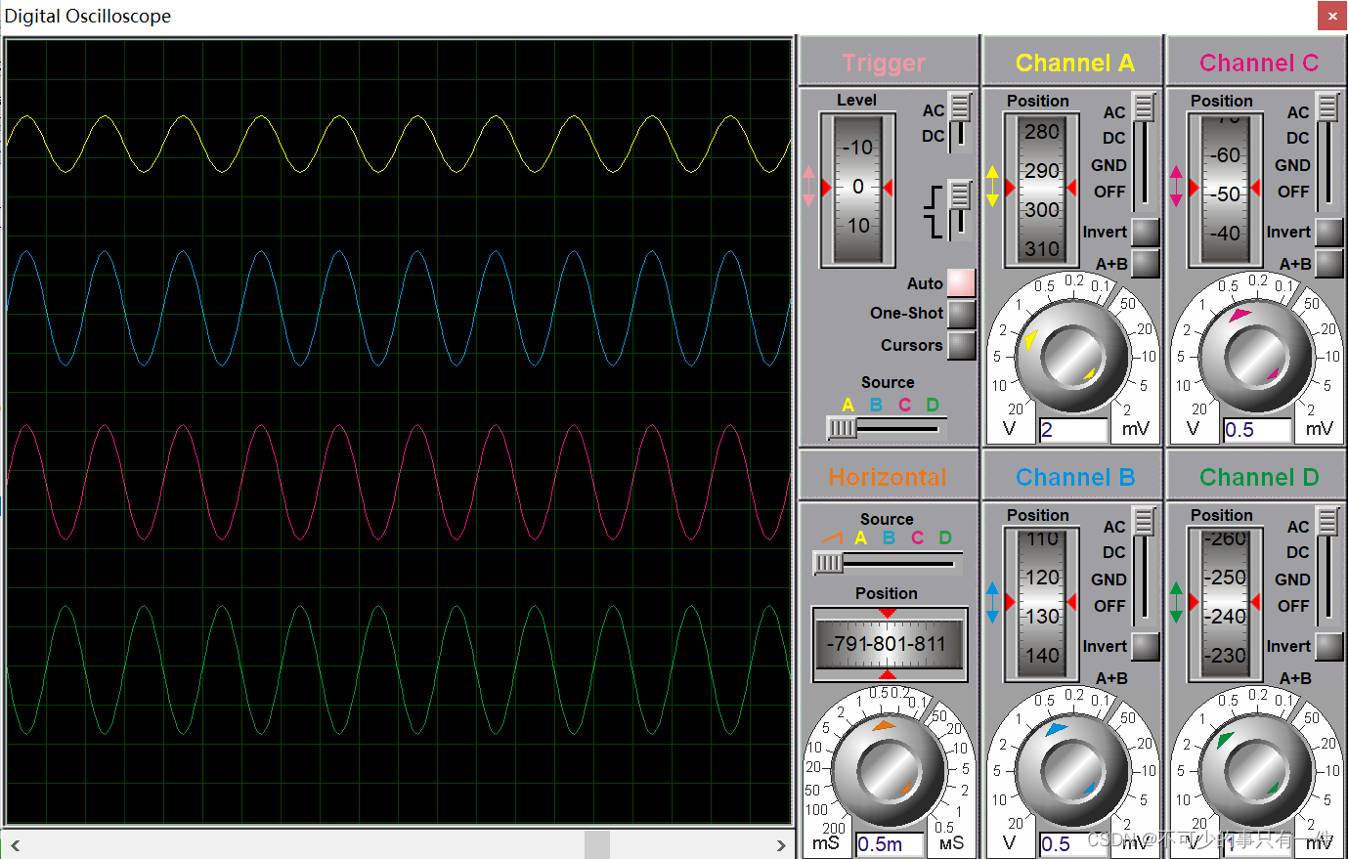
Task: Click Channel A Position dial
Action: [x=1041, y=190]
